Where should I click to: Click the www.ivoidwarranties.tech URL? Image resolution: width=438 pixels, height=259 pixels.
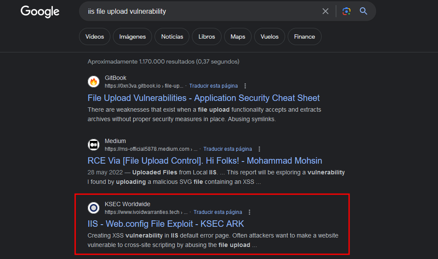coord(146,212)
